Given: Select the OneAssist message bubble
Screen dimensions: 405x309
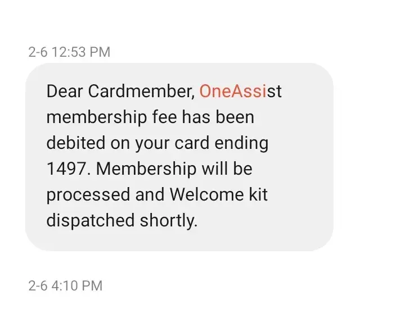Looking at the screenshot, I should pyautogui.click(x=179, y=157).
